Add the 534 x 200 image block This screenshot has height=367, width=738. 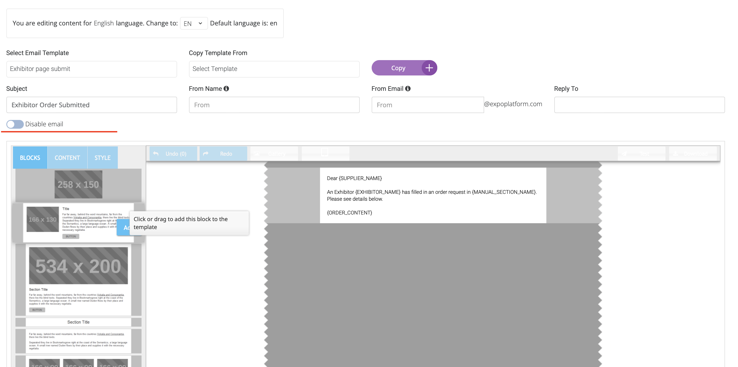[78, 266]
